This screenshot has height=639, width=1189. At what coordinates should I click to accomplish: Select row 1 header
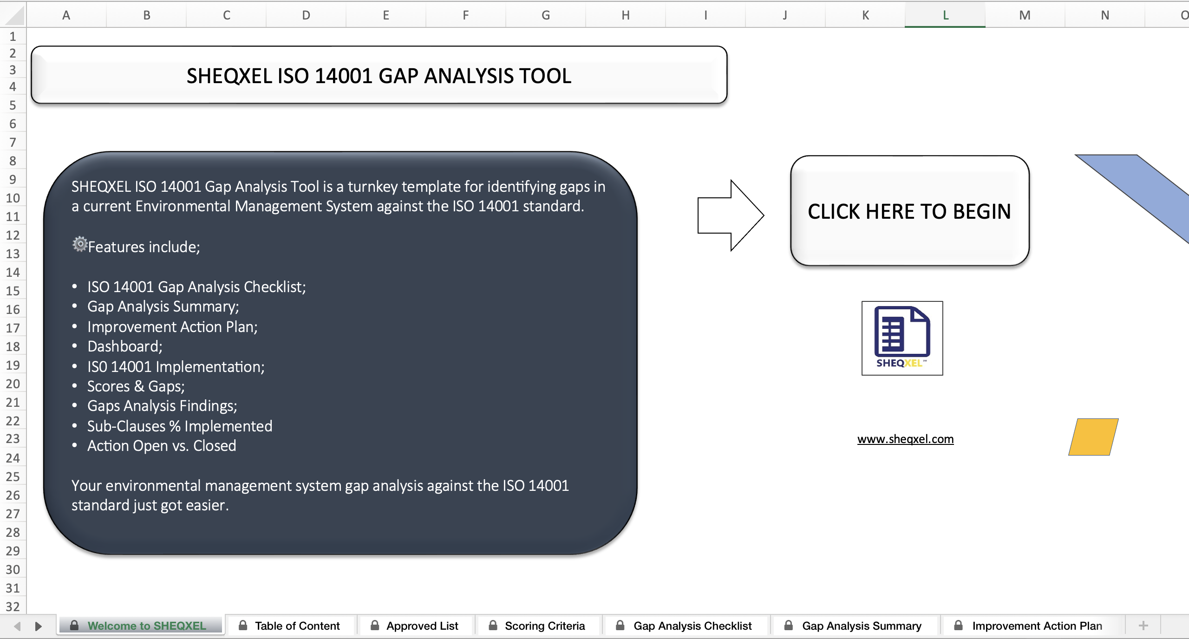click(13, 36)
